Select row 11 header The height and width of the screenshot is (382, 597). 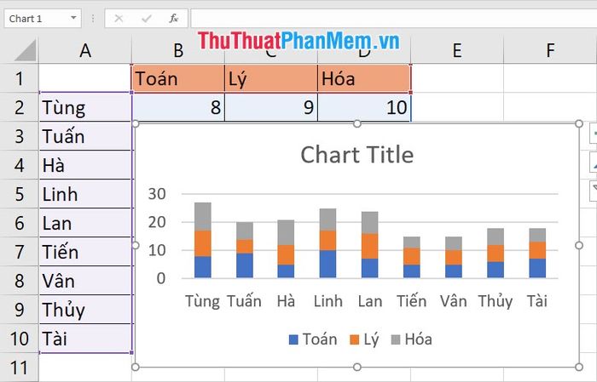(19, 368)
